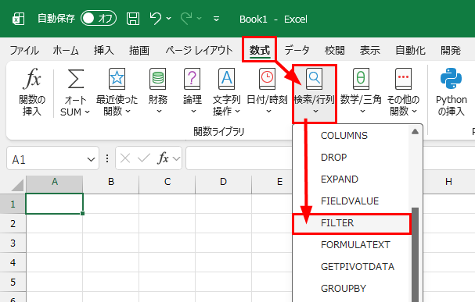Switch to the ページ レイアウト tab
This screenshot has height=302, width=475.
pyautogui.click(x=199, y=50)
